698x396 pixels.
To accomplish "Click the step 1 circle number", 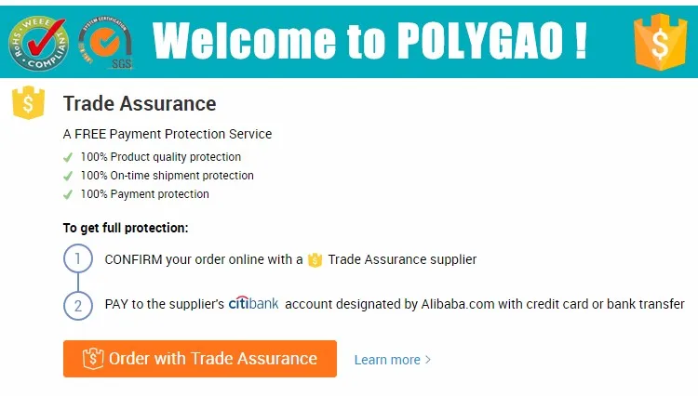I will click(78, 258).
